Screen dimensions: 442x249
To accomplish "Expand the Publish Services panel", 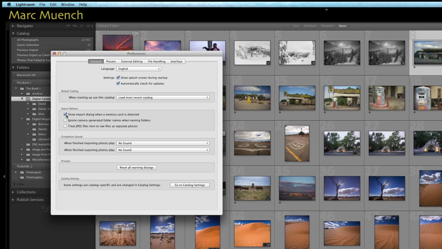I will pos(13,200).
